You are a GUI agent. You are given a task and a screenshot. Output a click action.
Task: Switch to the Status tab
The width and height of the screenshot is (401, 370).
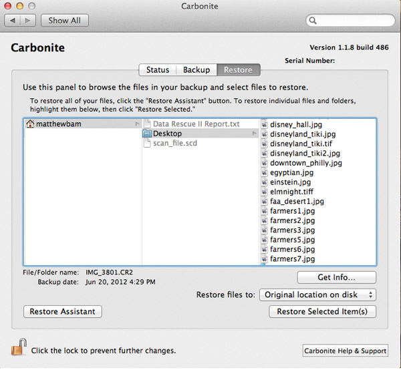coord(158,69)
